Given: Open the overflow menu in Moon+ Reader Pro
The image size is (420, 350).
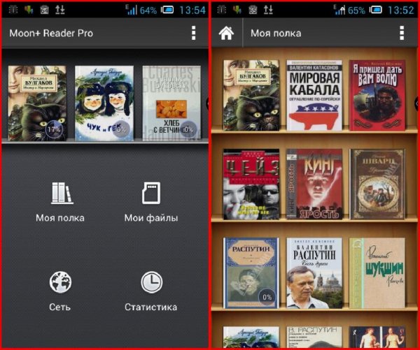Looking at the screenshot, I should (x=193, y=33).
